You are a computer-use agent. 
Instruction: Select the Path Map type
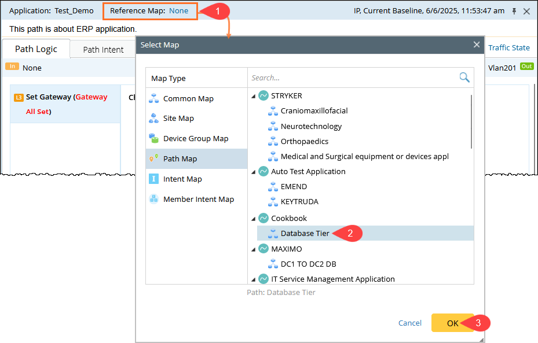[x=180, y=159]
